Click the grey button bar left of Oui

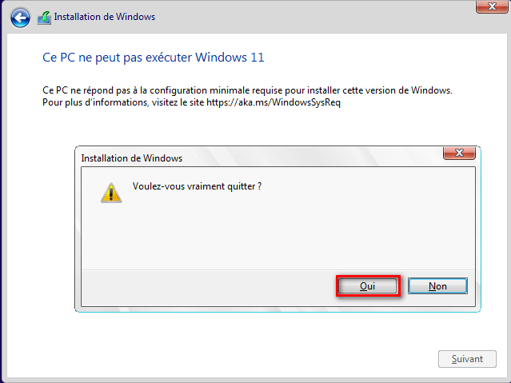click(208, 285)
